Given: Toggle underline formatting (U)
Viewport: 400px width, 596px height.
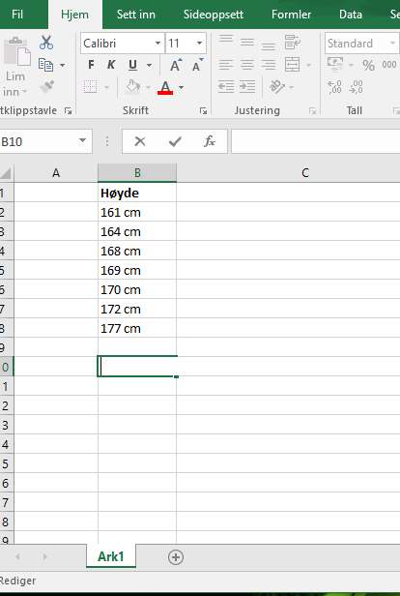Looking at the screenshot, I should tap(132, 65).
